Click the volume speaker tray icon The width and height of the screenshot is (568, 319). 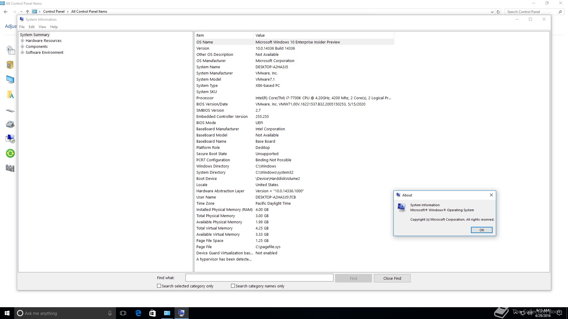pyautogui.click(x=530, y=313)
